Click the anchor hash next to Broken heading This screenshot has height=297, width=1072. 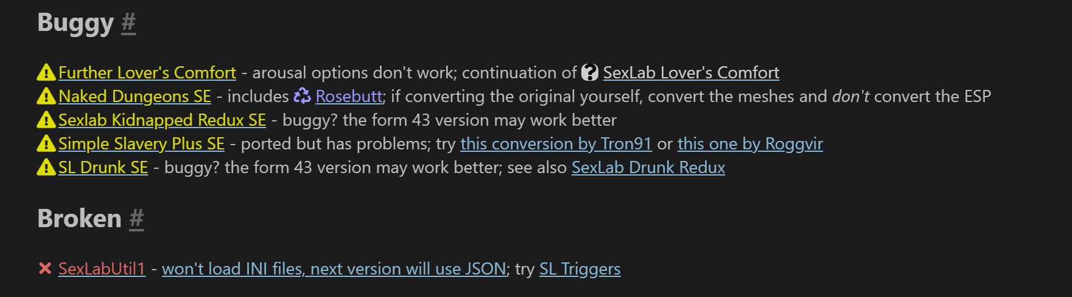tap(136, 219)
